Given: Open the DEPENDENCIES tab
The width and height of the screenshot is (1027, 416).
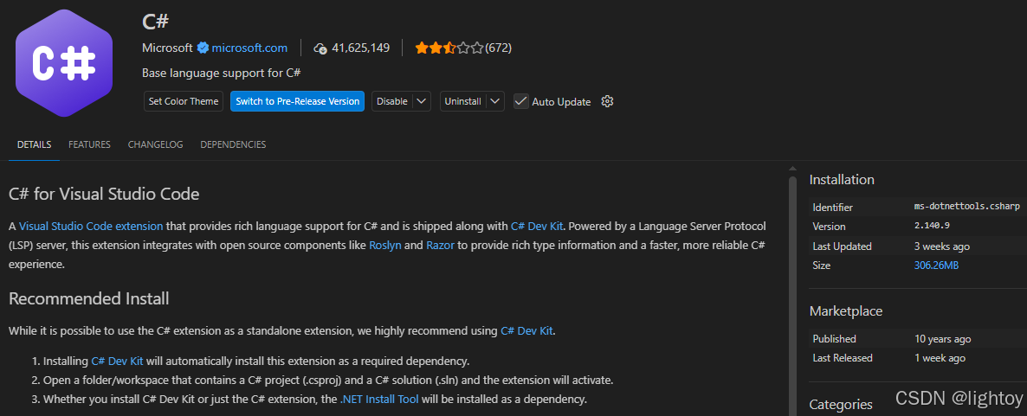Looking at the screenshot, I should pos(233,144).
